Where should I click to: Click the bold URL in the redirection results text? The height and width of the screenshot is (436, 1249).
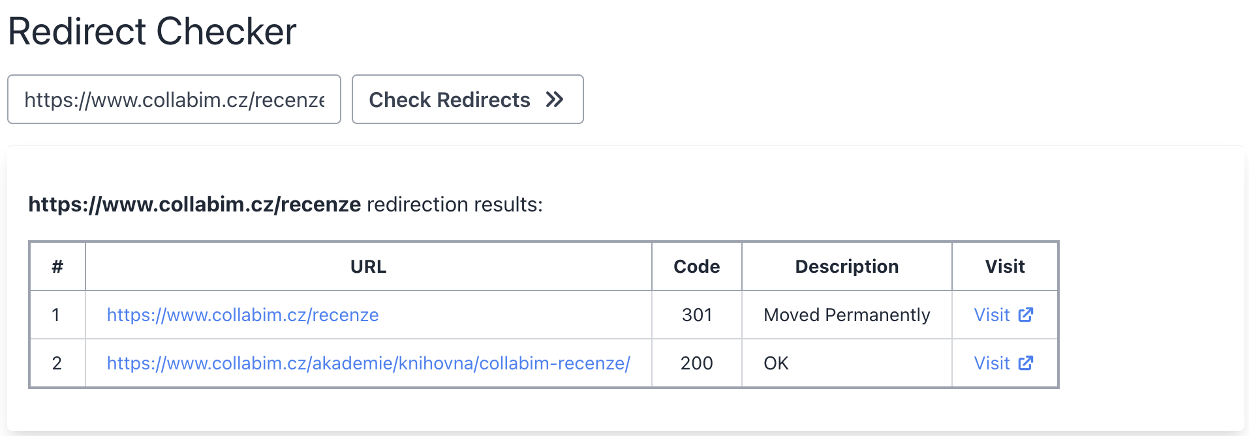194,204
